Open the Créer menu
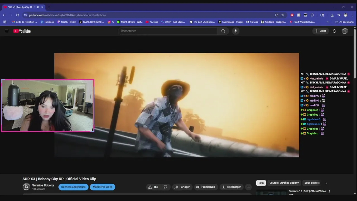357x201 pixels. [320, 31]
